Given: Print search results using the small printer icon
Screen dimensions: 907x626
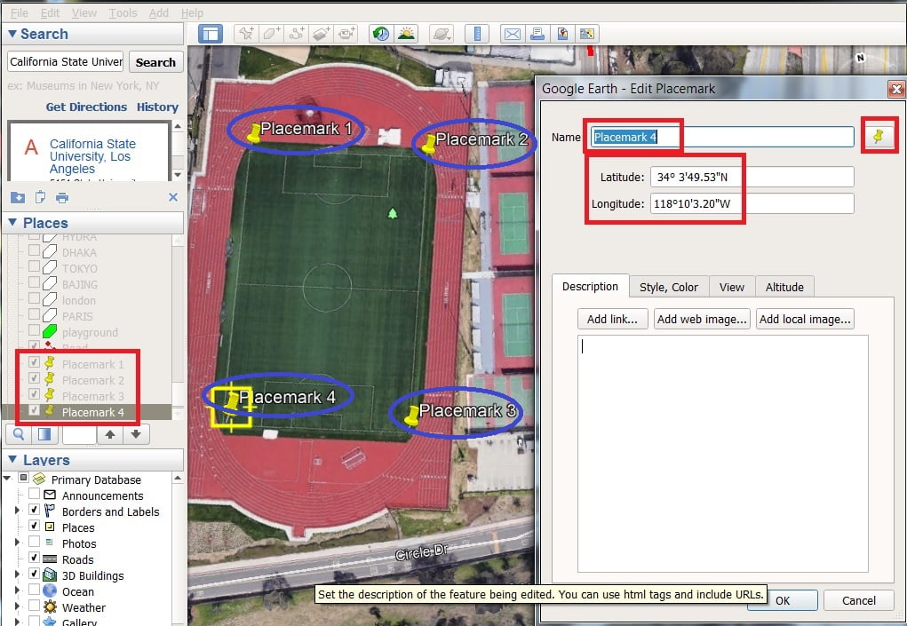Looking at the screenshot, I should point(62,198).
